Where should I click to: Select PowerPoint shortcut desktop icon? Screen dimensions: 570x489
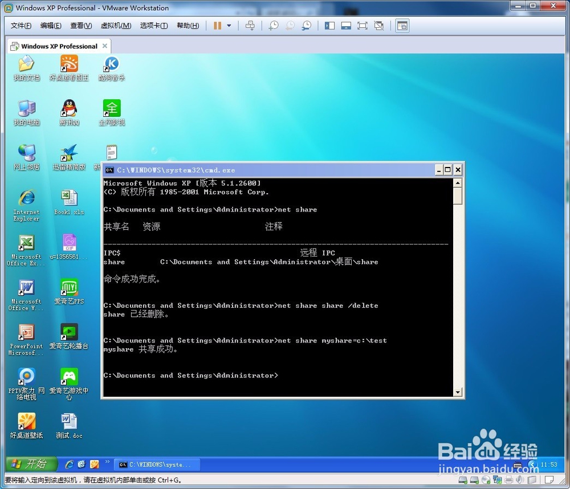[26, 340]
